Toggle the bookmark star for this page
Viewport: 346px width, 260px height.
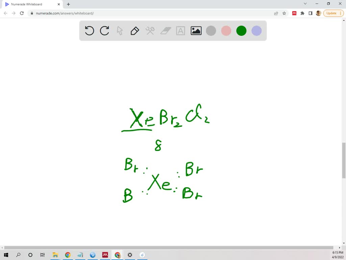click(284, 13)
